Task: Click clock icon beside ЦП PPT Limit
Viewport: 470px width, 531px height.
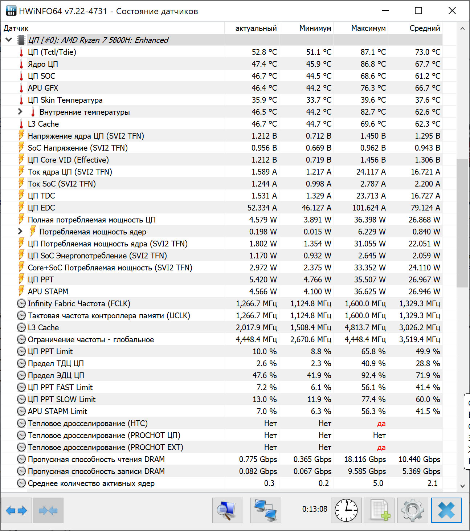Action: (21, 351)
